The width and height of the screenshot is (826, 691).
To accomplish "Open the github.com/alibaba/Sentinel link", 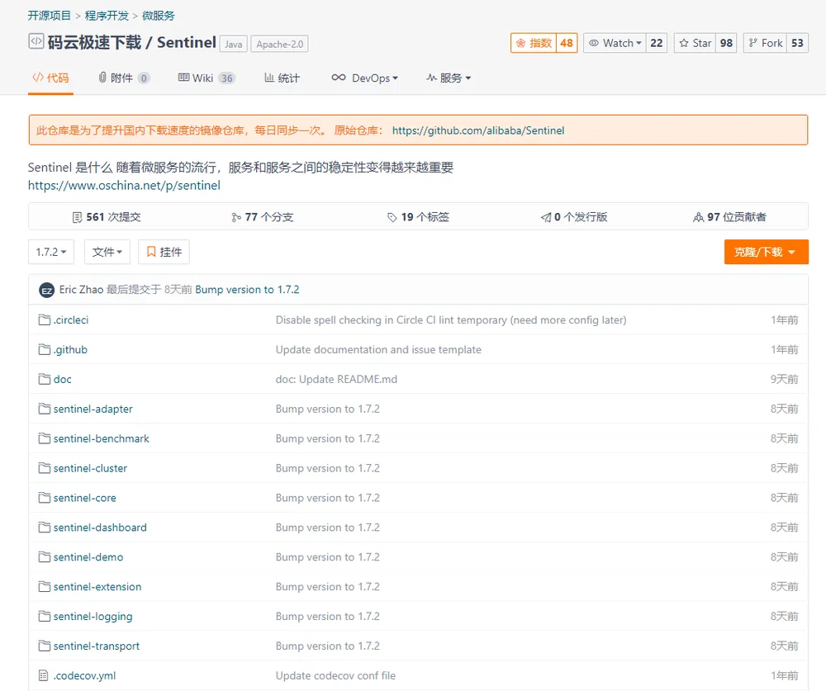I will (477, 130).
